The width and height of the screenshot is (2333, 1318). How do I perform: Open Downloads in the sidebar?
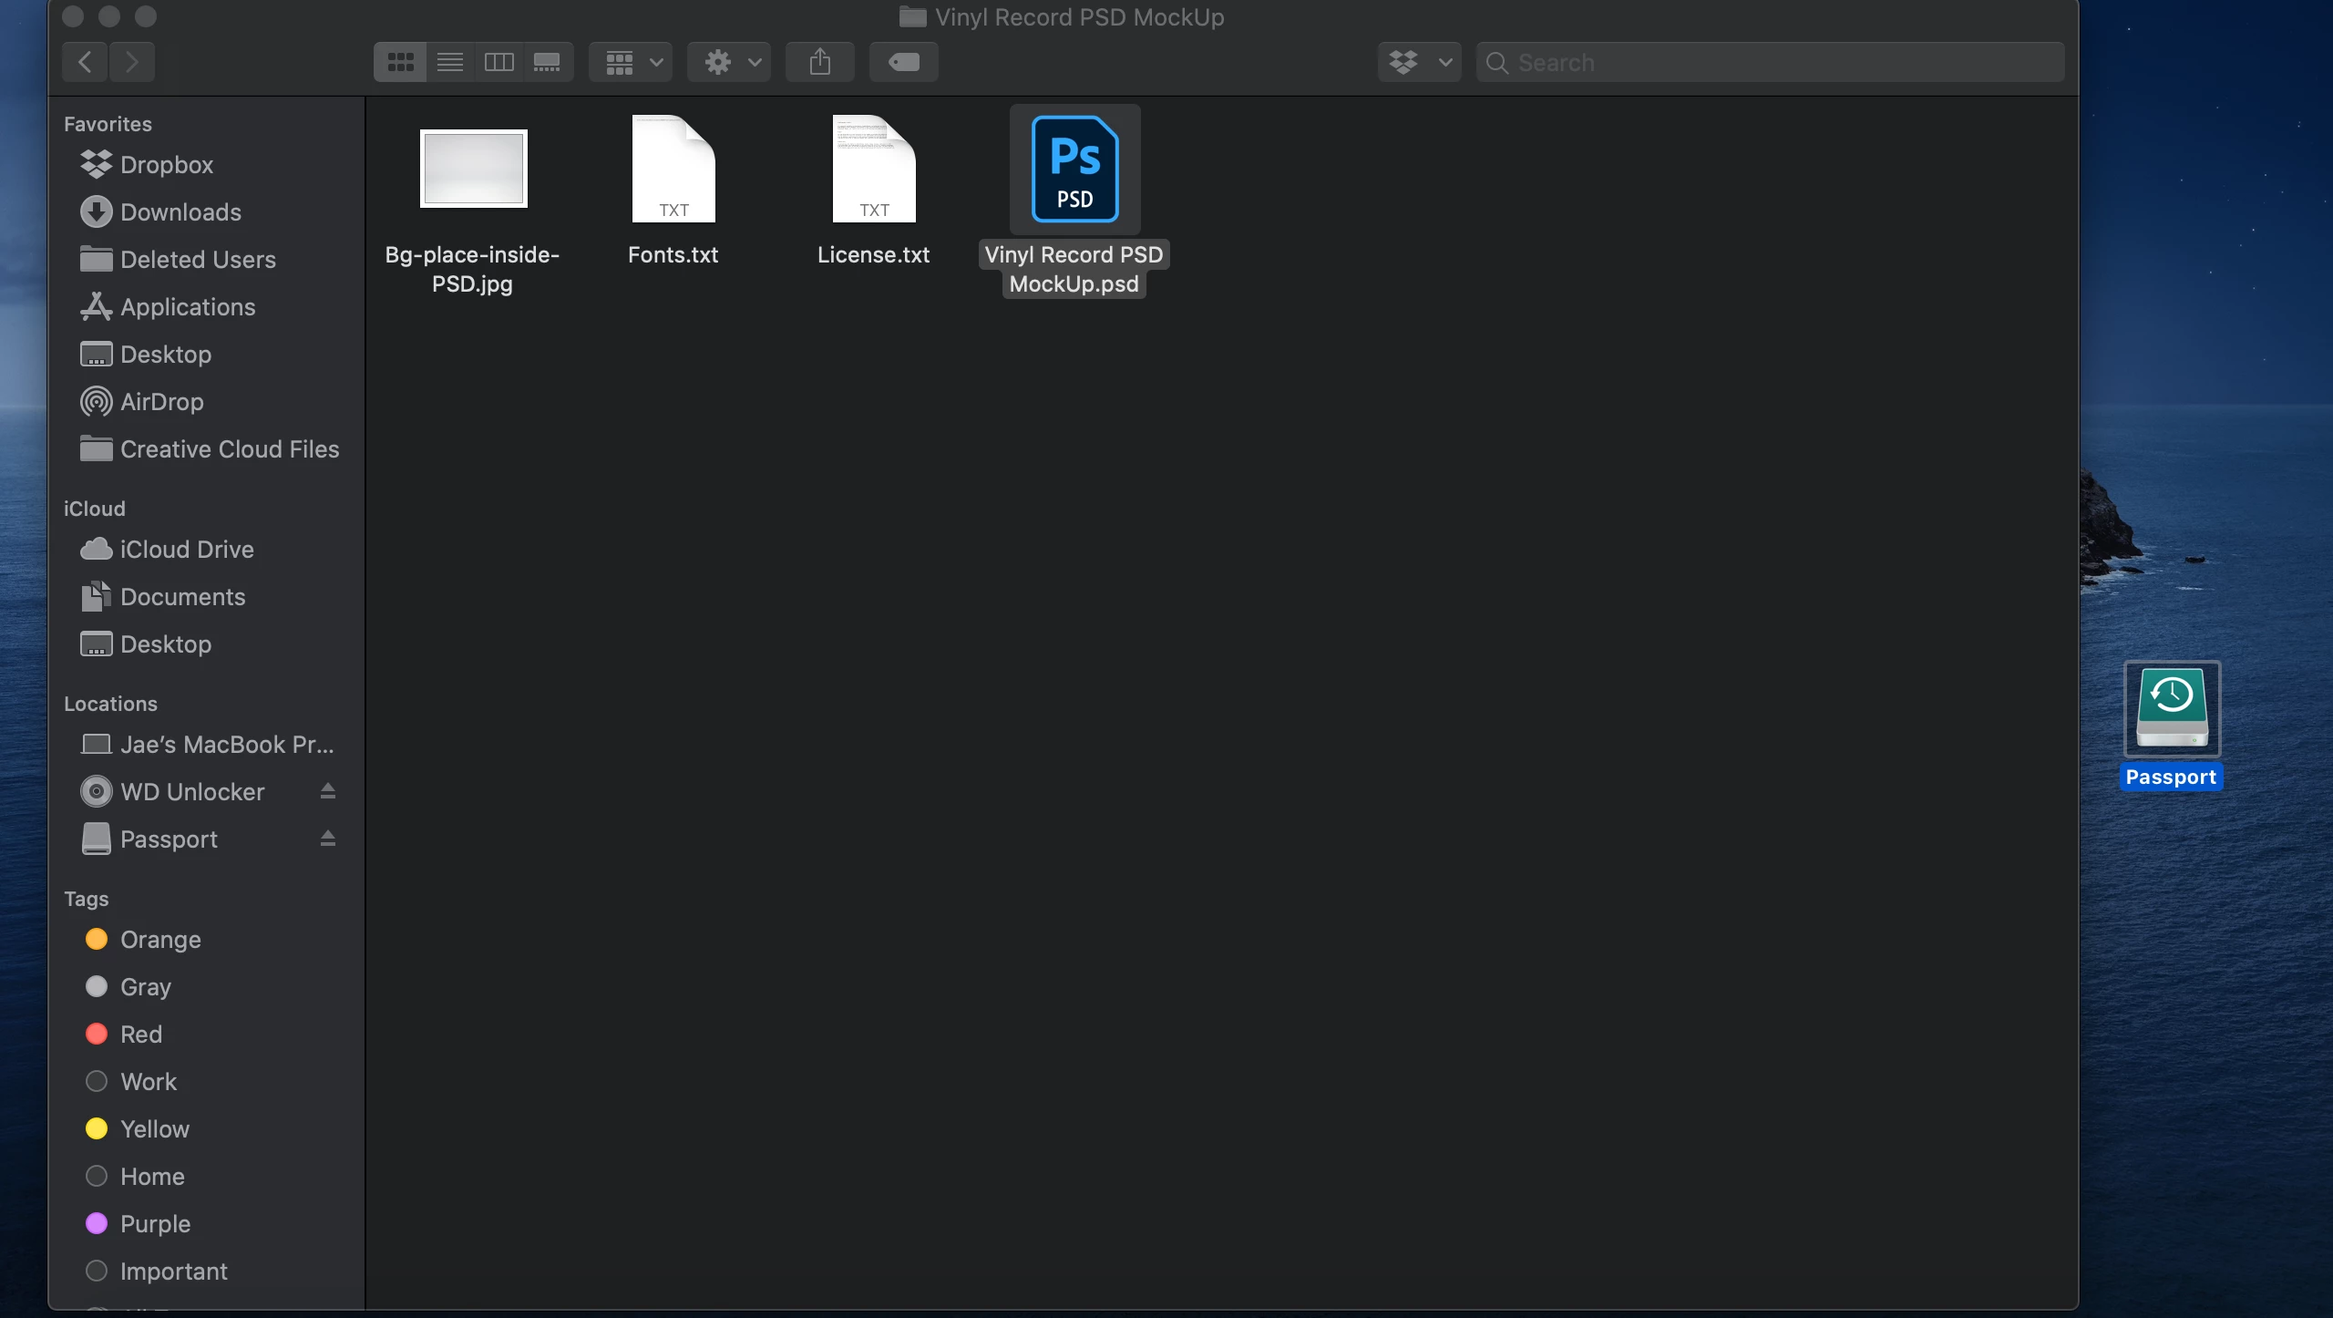[x=180, y=212]
